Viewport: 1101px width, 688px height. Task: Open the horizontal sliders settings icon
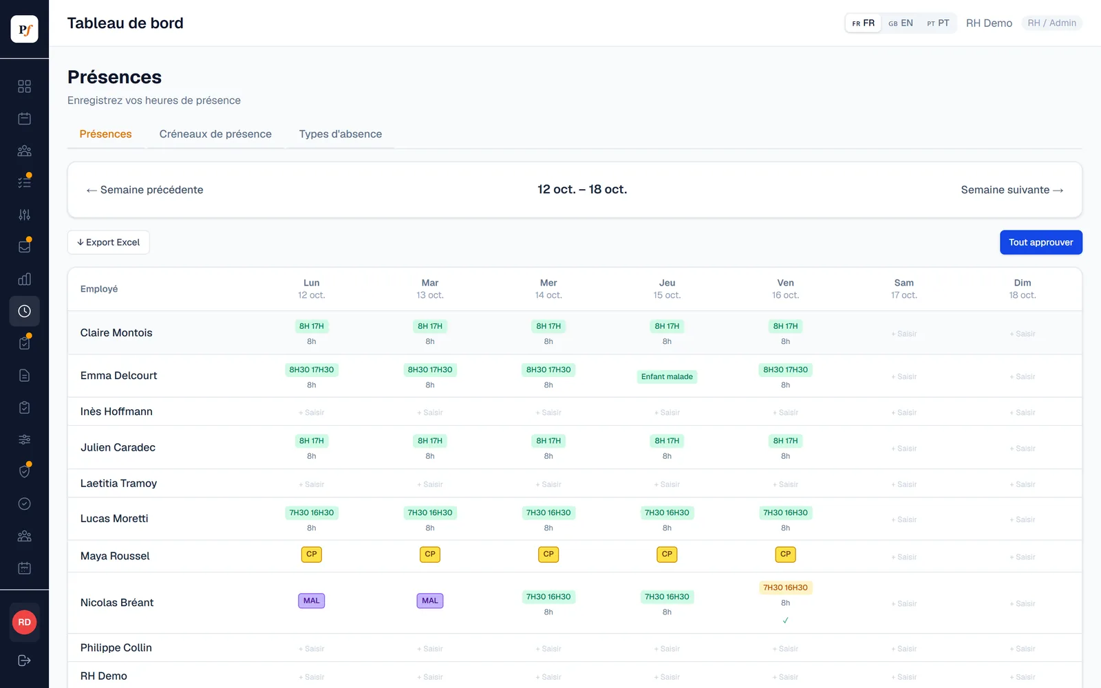pos(24,440)
